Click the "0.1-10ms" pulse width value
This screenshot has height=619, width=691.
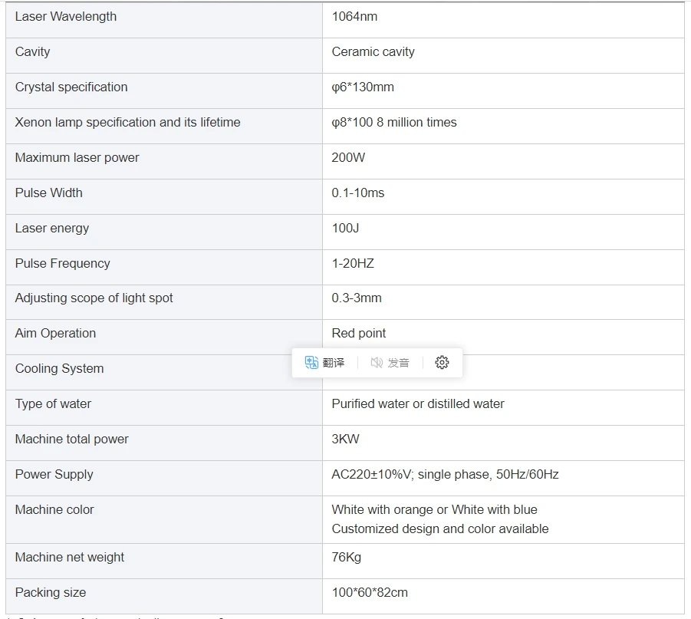point(358,193)
